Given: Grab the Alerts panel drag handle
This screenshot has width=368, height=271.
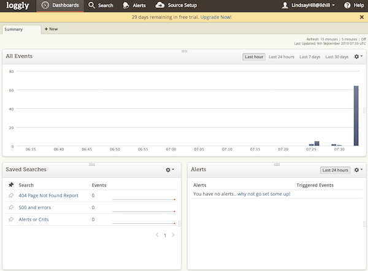Looking at the screenshot, I should pos(277,165).
